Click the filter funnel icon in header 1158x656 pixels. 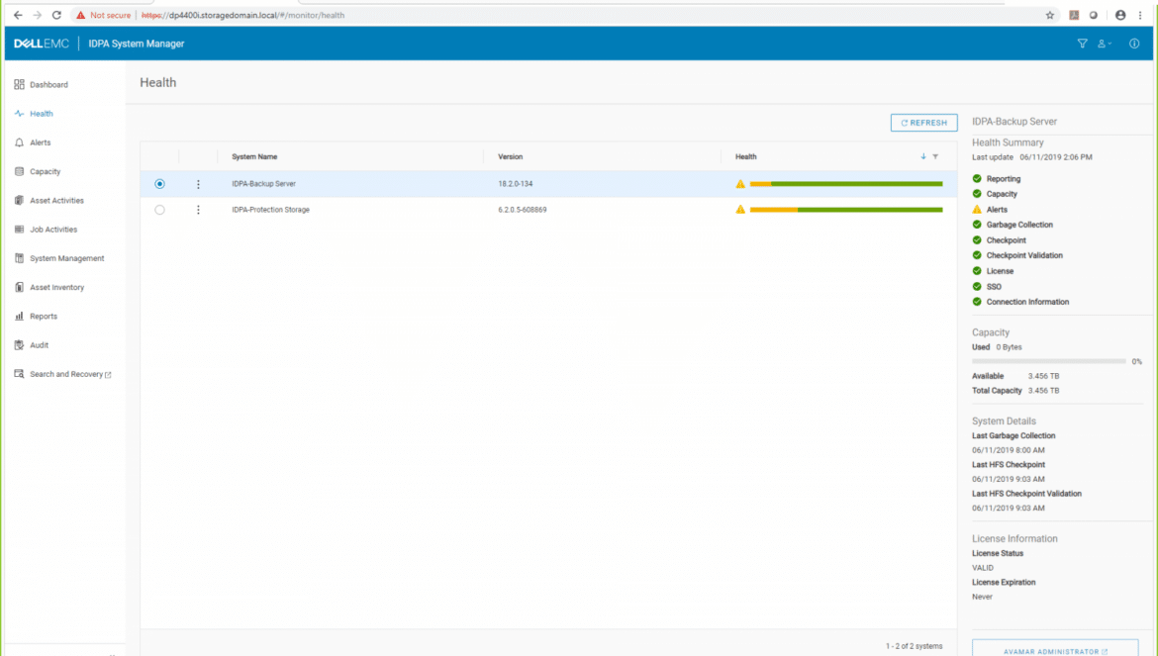[1082, 44]
